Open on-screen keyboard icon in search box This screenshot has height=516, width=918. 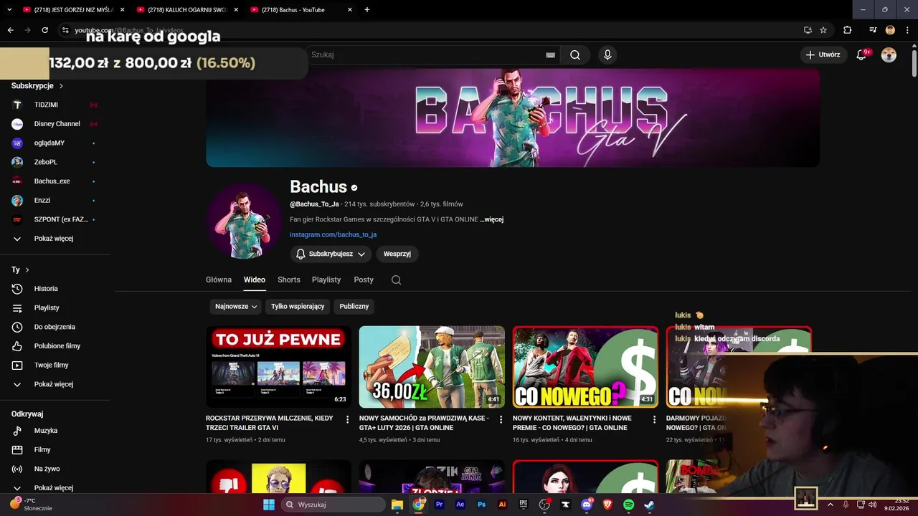point(550,55)
